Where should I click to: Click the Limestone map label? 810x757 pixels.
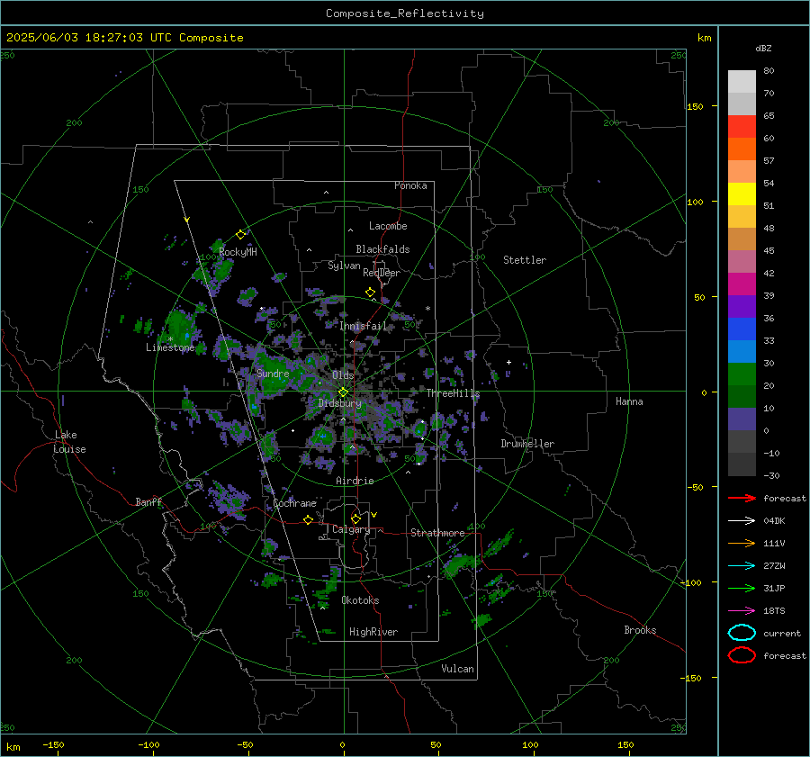tap(170, 347)
